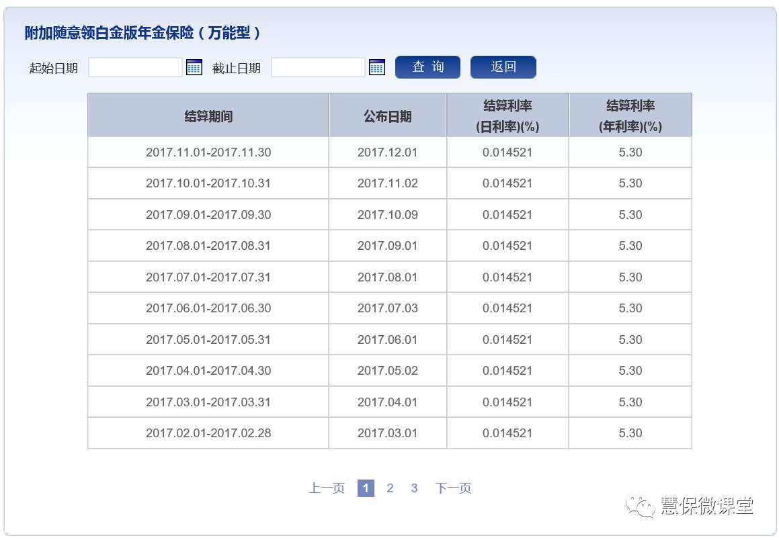Click publish date 2017.03.01 cell
779x540 pixels.
tap(388, 433)
